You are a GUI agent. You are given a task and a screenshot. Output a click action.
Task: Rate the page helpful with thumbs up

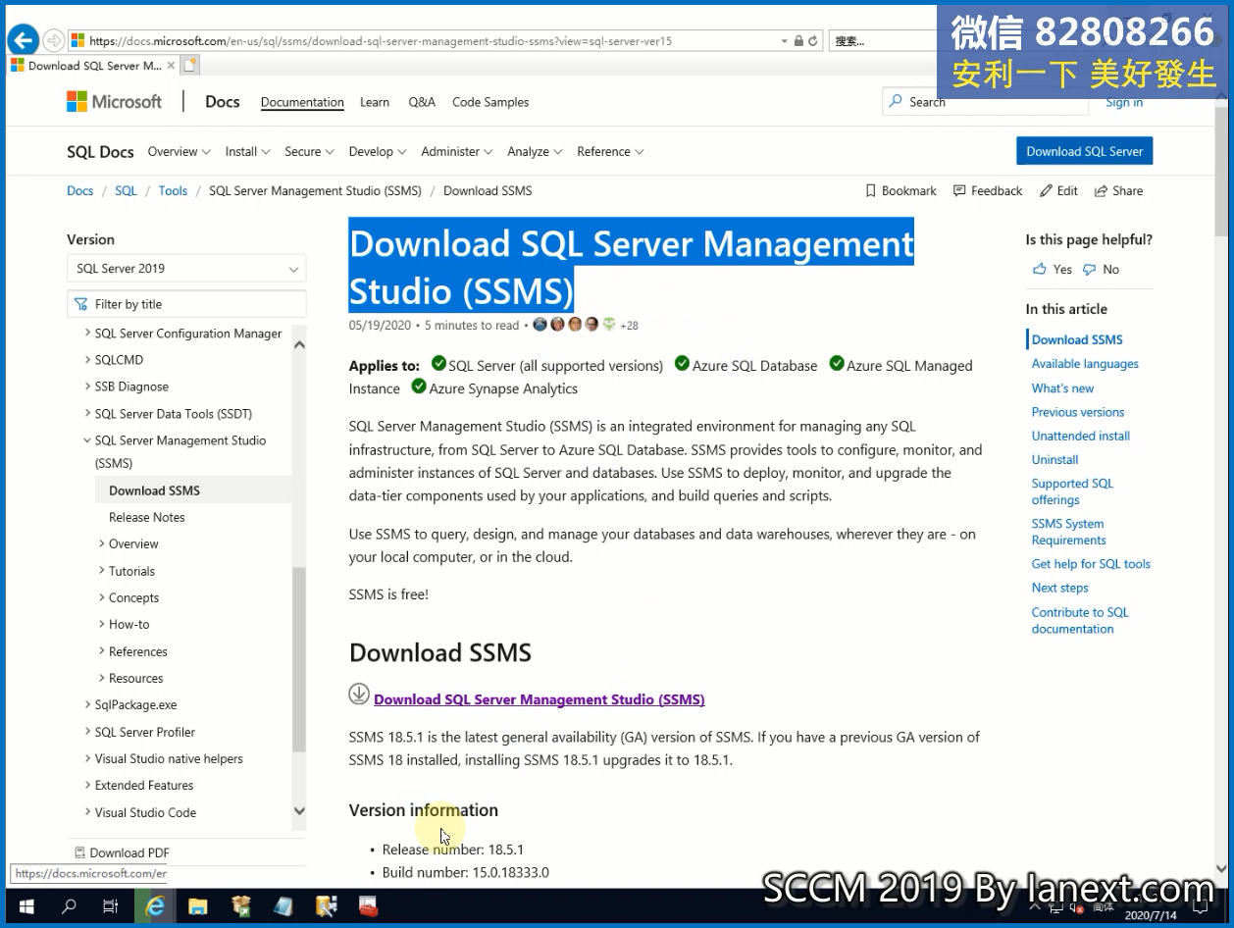1040,269
